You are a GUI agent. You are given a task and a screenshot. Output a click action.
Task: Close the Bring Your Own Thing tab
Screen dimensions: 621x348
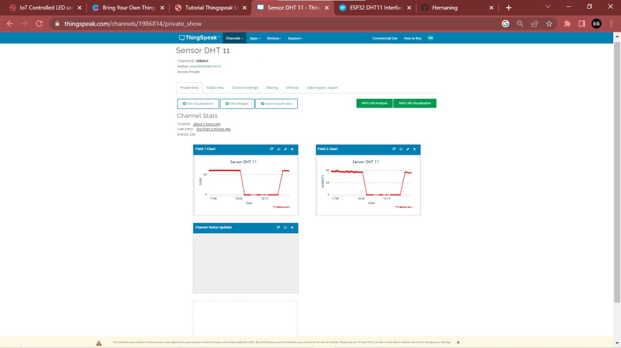pos(163,8)
